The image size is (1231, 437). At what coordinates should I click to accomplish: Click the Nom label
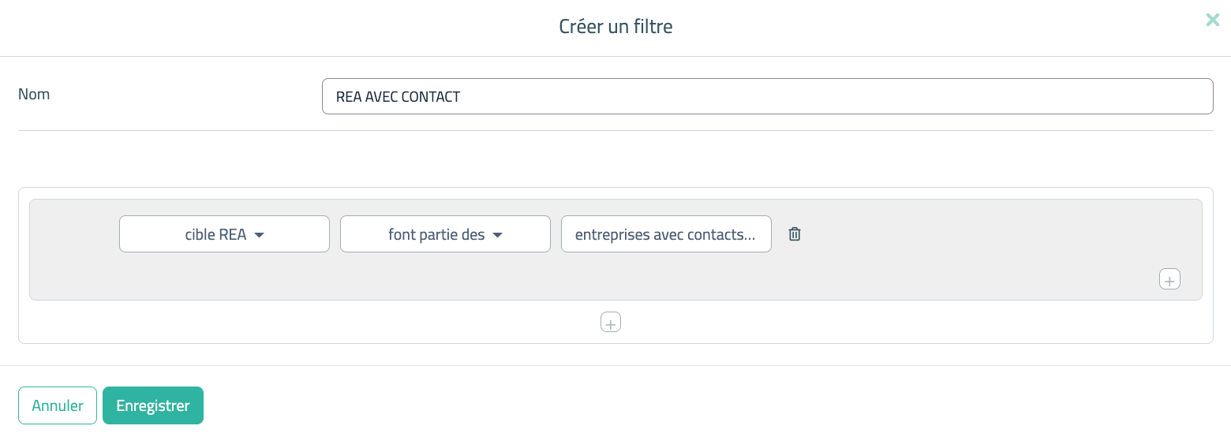[x=34, y=94]
